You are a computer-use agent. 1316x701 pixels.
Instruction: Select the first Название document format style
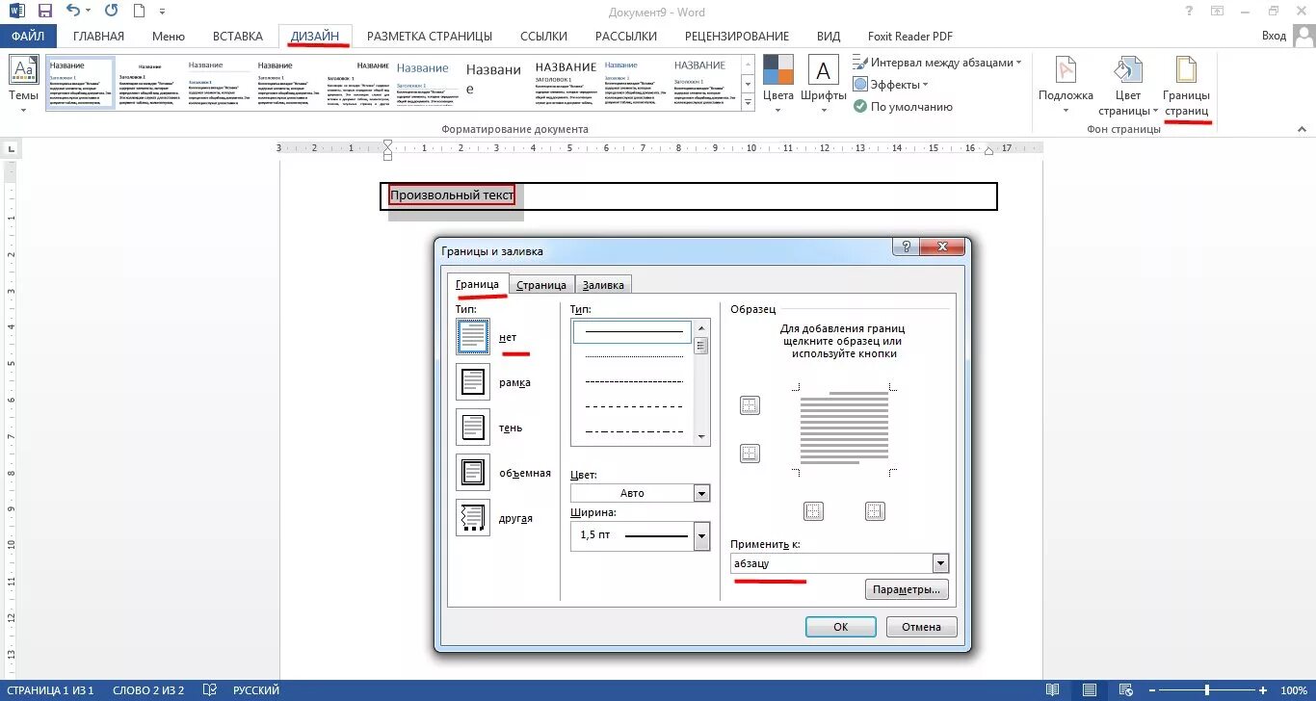pos(81,83)
